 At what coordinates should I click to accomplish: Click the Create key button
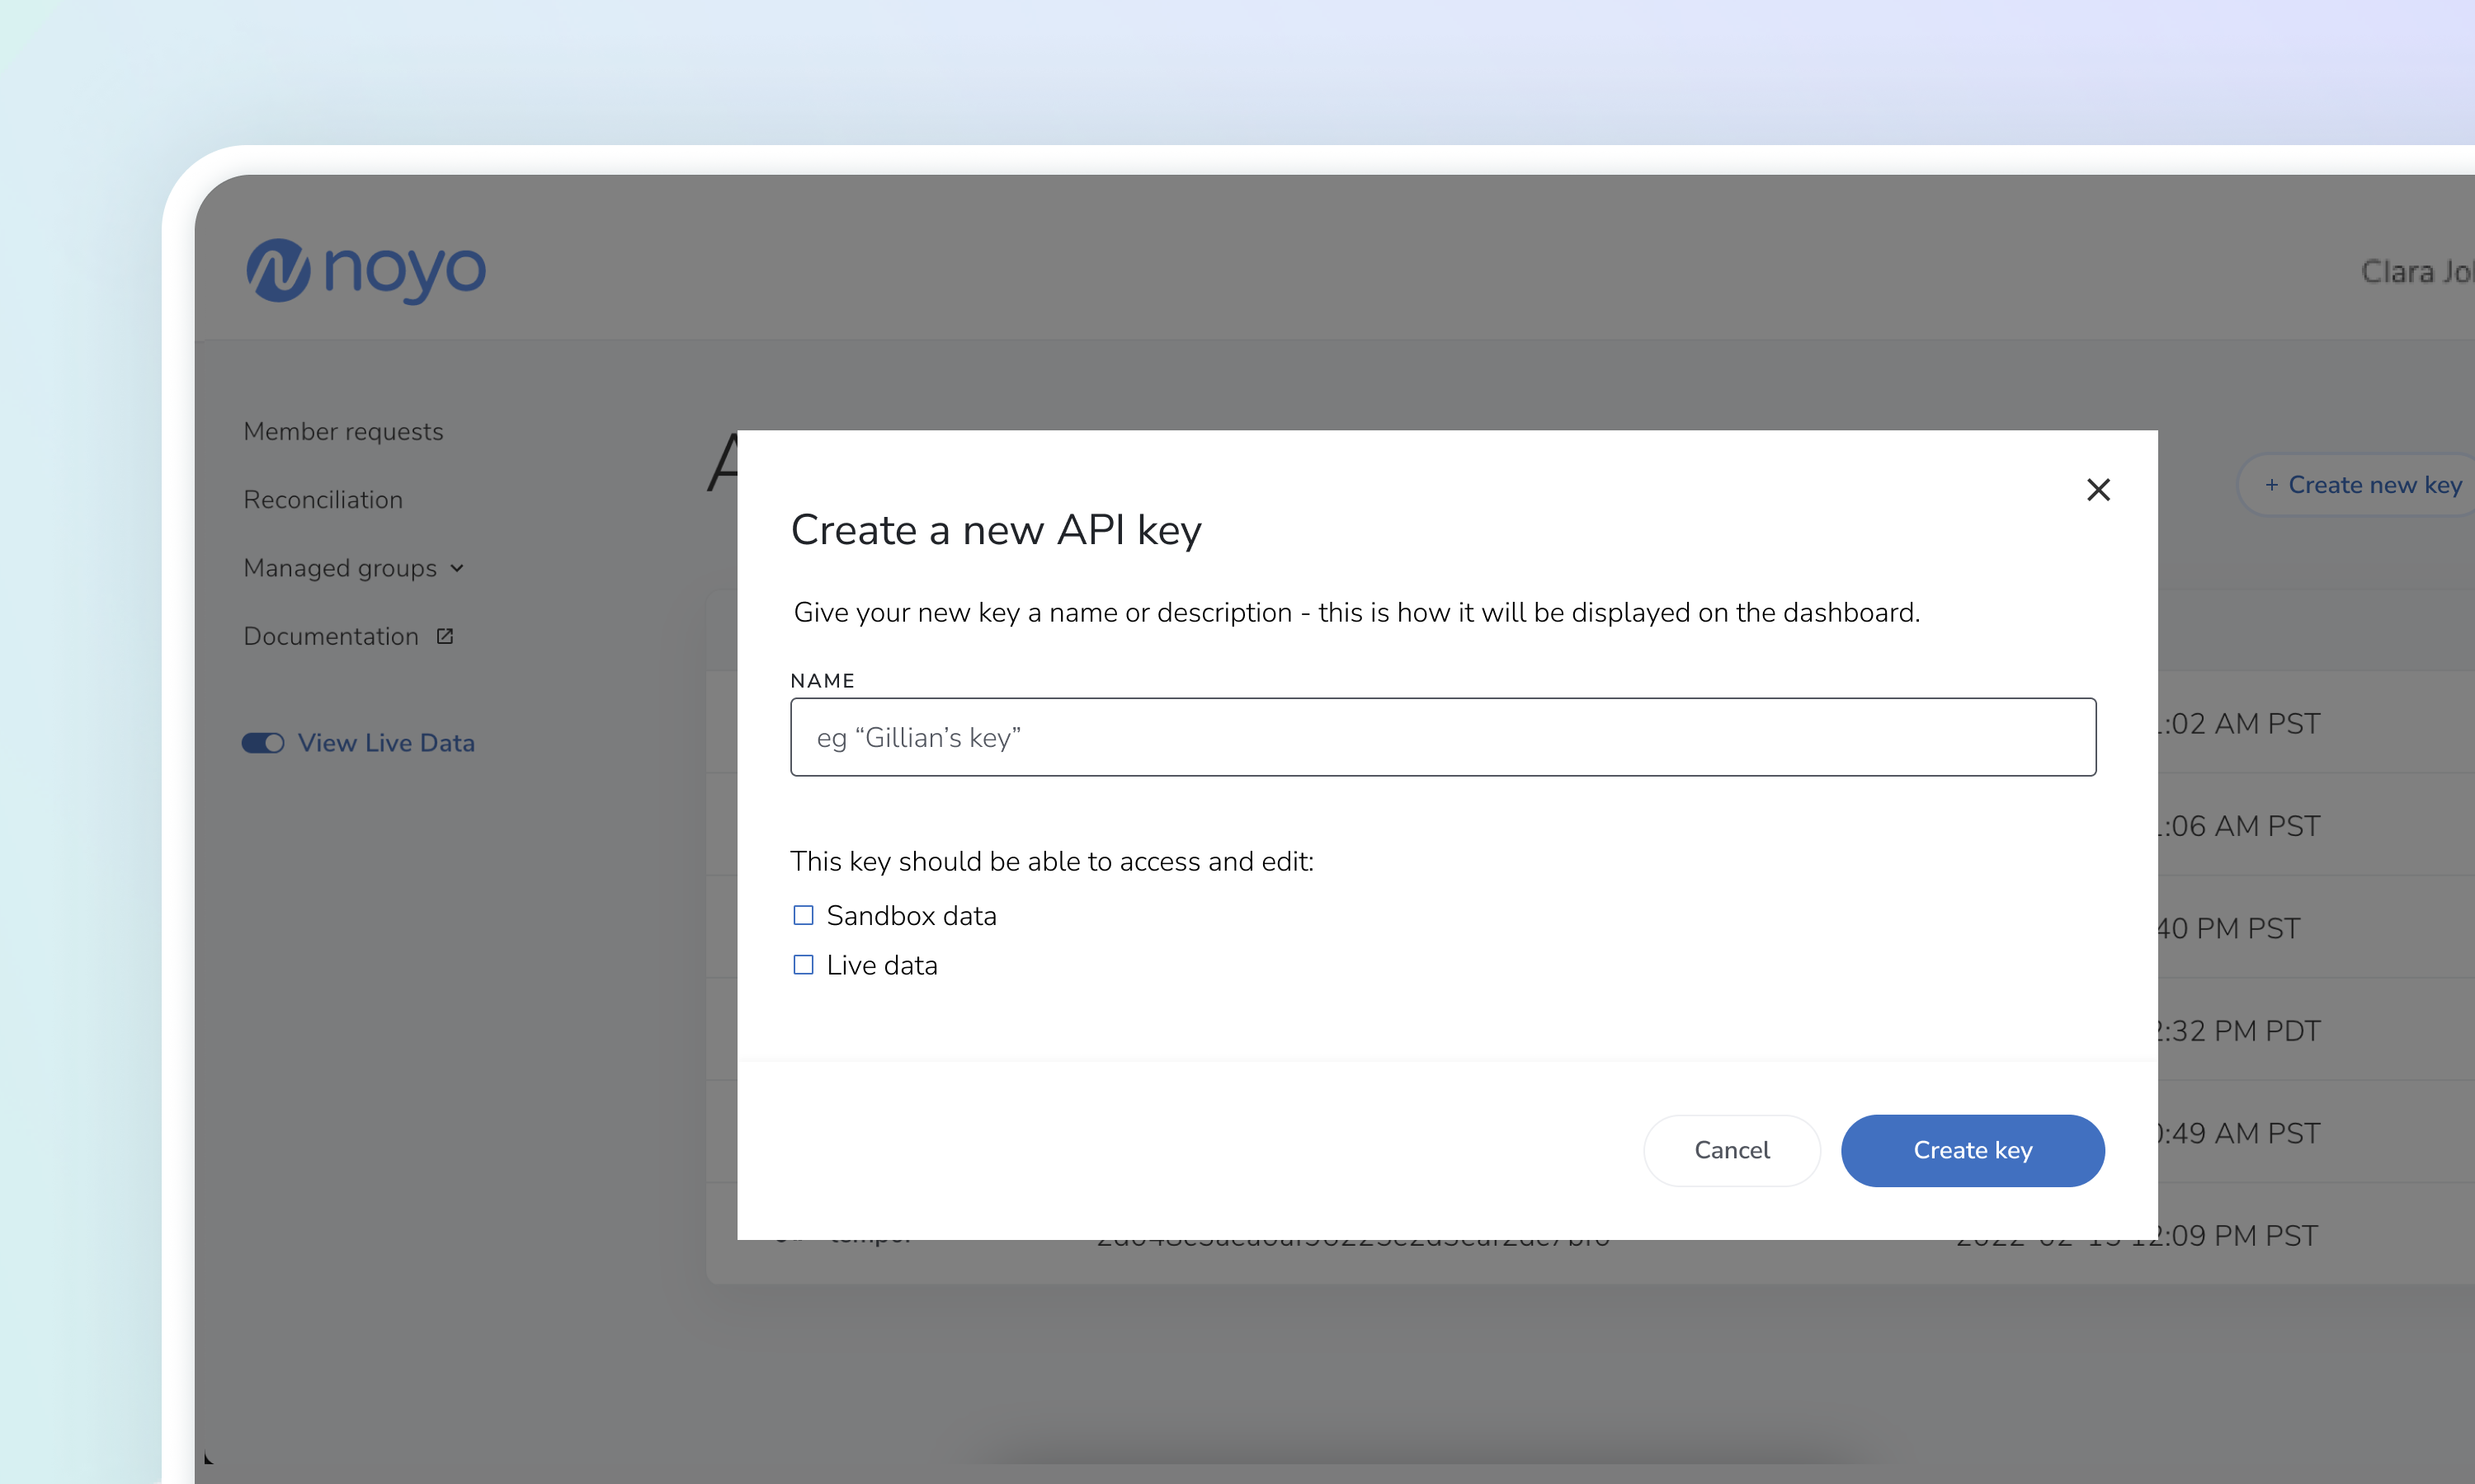point(1973,1150)
